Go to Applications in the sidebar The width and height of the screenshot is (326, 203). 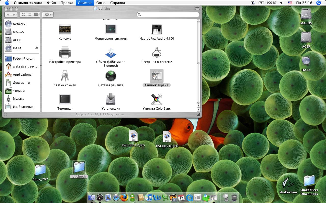pyautogui.click(x=22, y=75)
